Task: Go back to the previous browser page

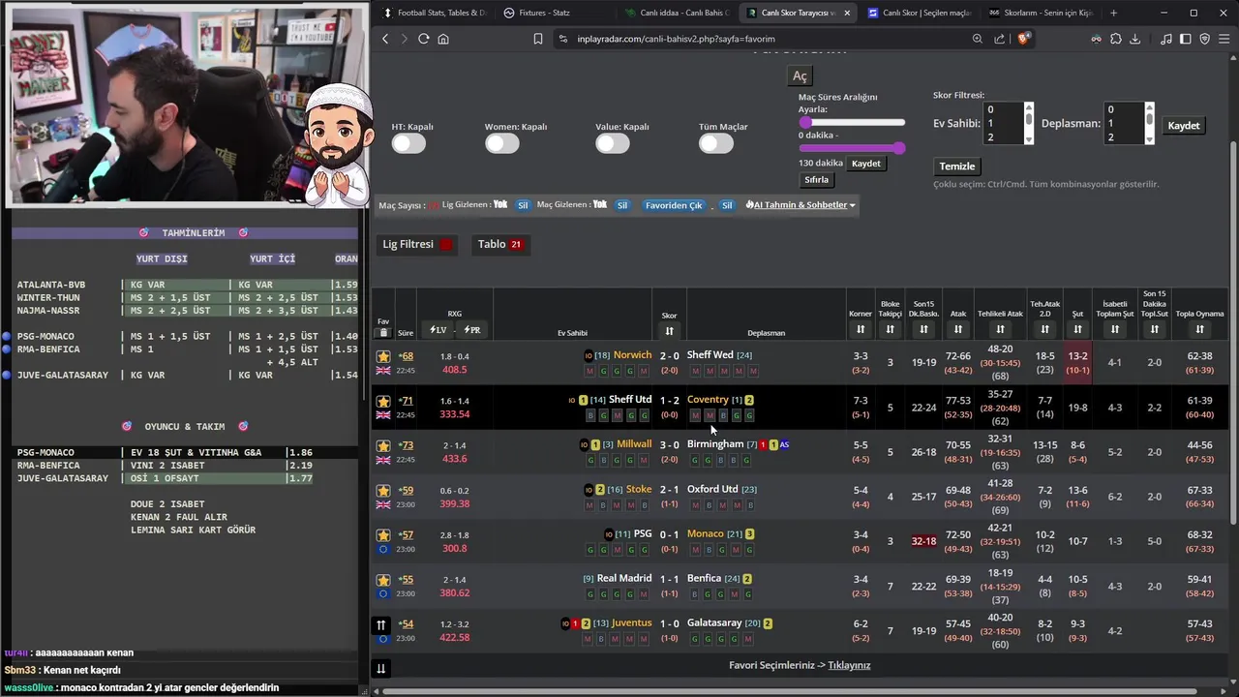Action: click(x=385, y=39)
